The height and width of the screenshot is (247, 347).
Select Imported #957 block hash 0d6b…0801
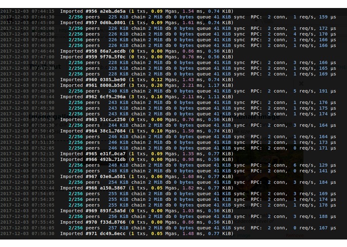(x=113, y=22)
